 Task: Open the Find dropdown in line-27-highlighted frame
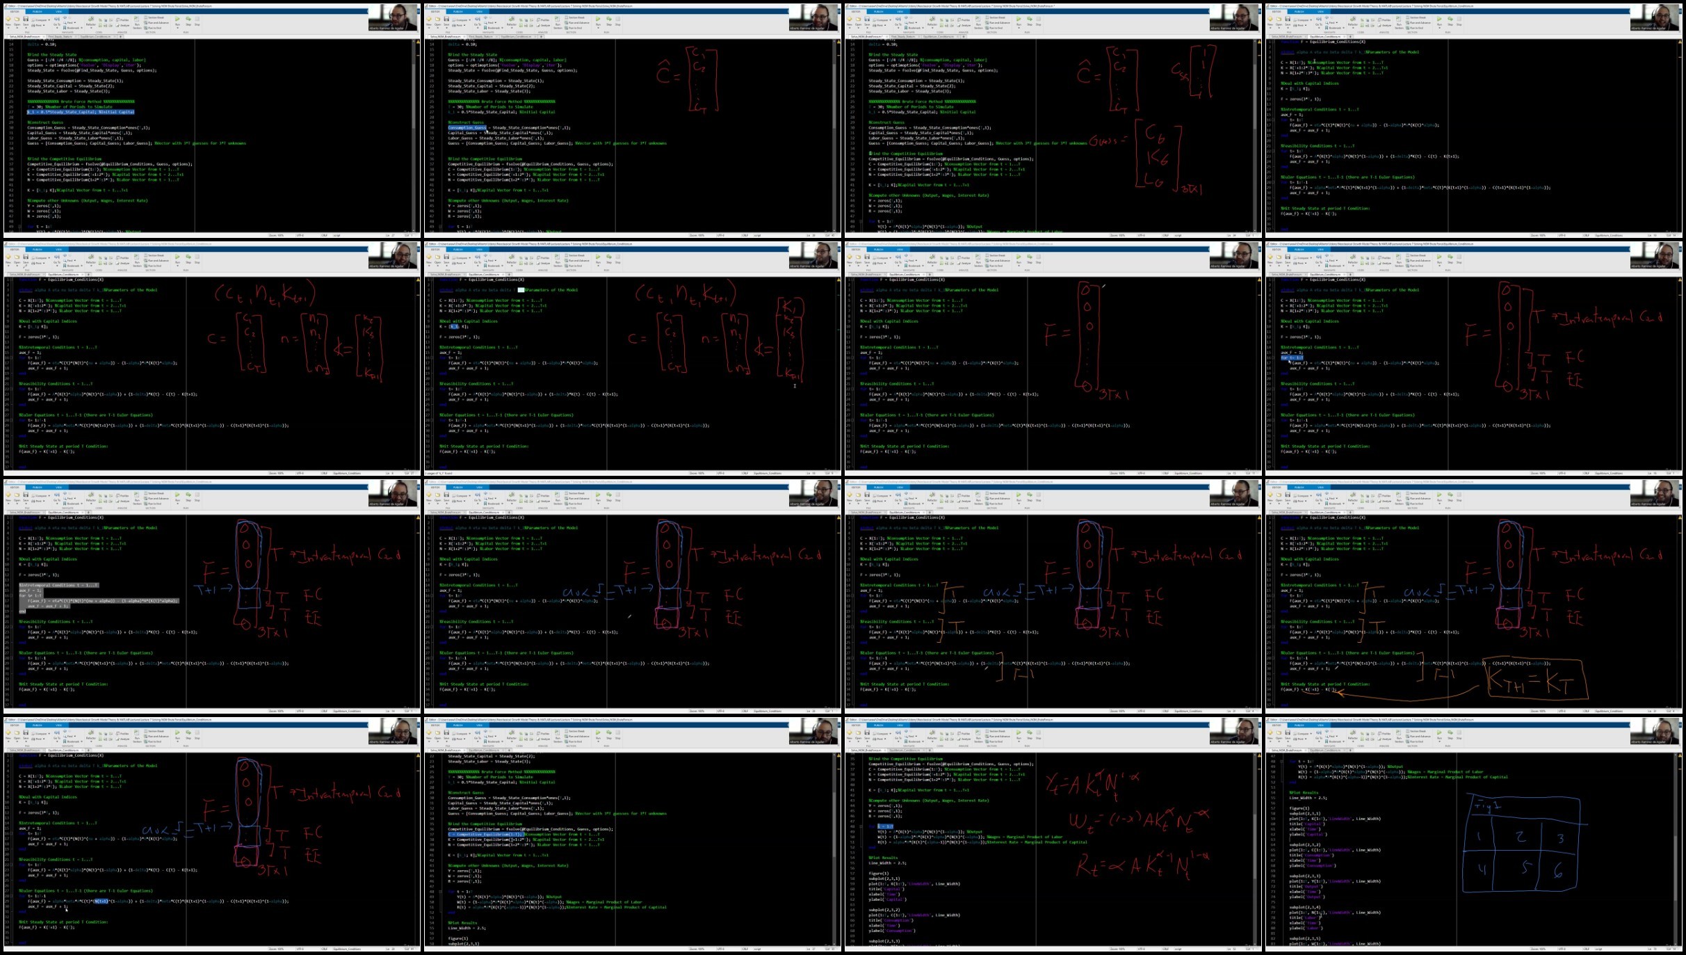coord(70,22)
